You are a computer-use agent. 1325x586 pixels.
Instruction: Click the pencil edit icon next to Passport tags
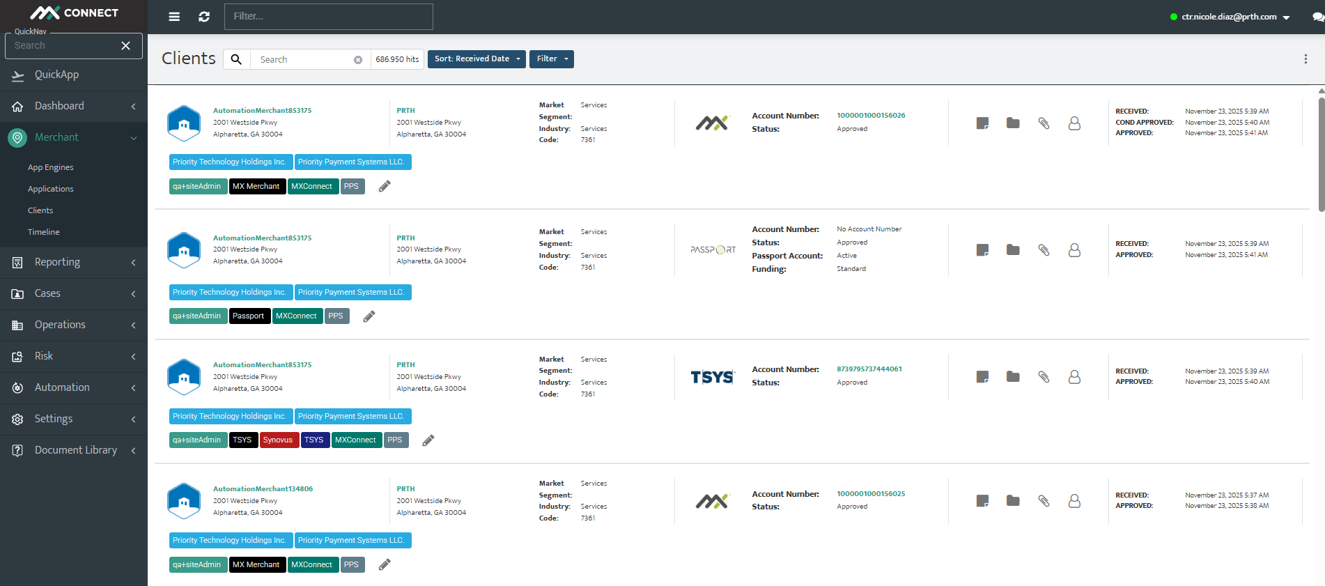click(x=369, y=316)
